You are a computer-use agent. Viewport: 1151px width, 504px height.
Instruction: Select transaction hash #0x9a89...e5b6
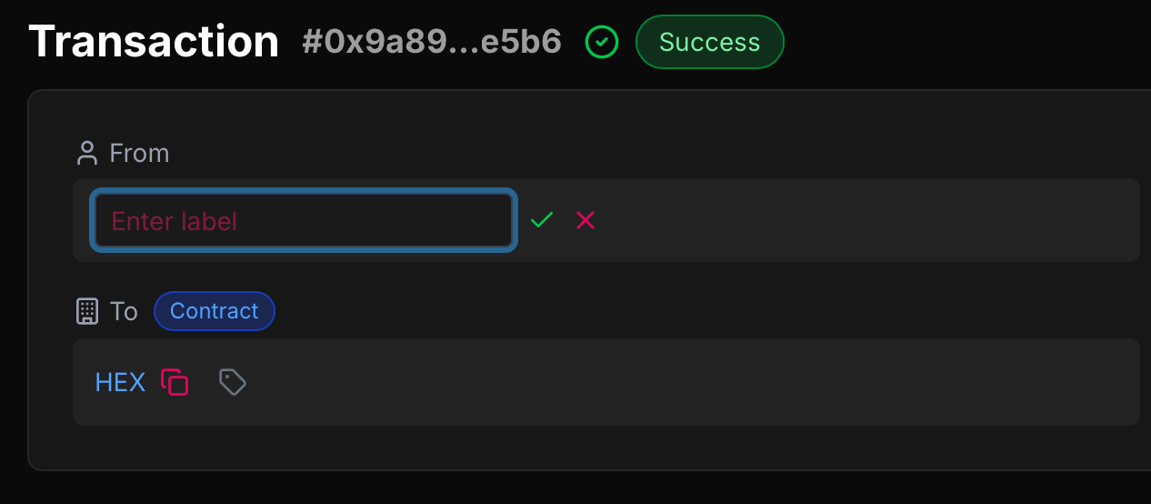tap(432, 42)
